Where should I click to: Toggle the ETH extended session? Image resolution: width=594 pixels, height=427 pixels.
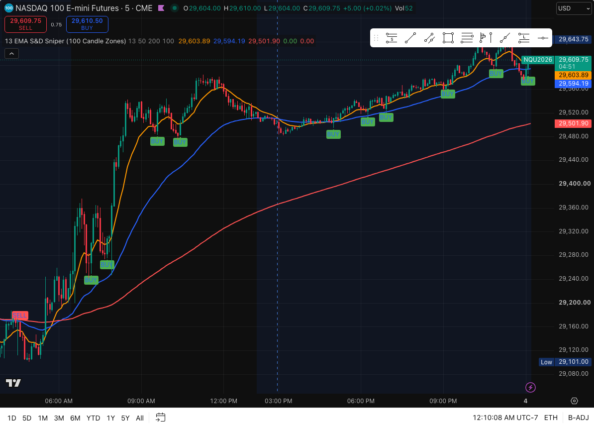pos(551,418)
